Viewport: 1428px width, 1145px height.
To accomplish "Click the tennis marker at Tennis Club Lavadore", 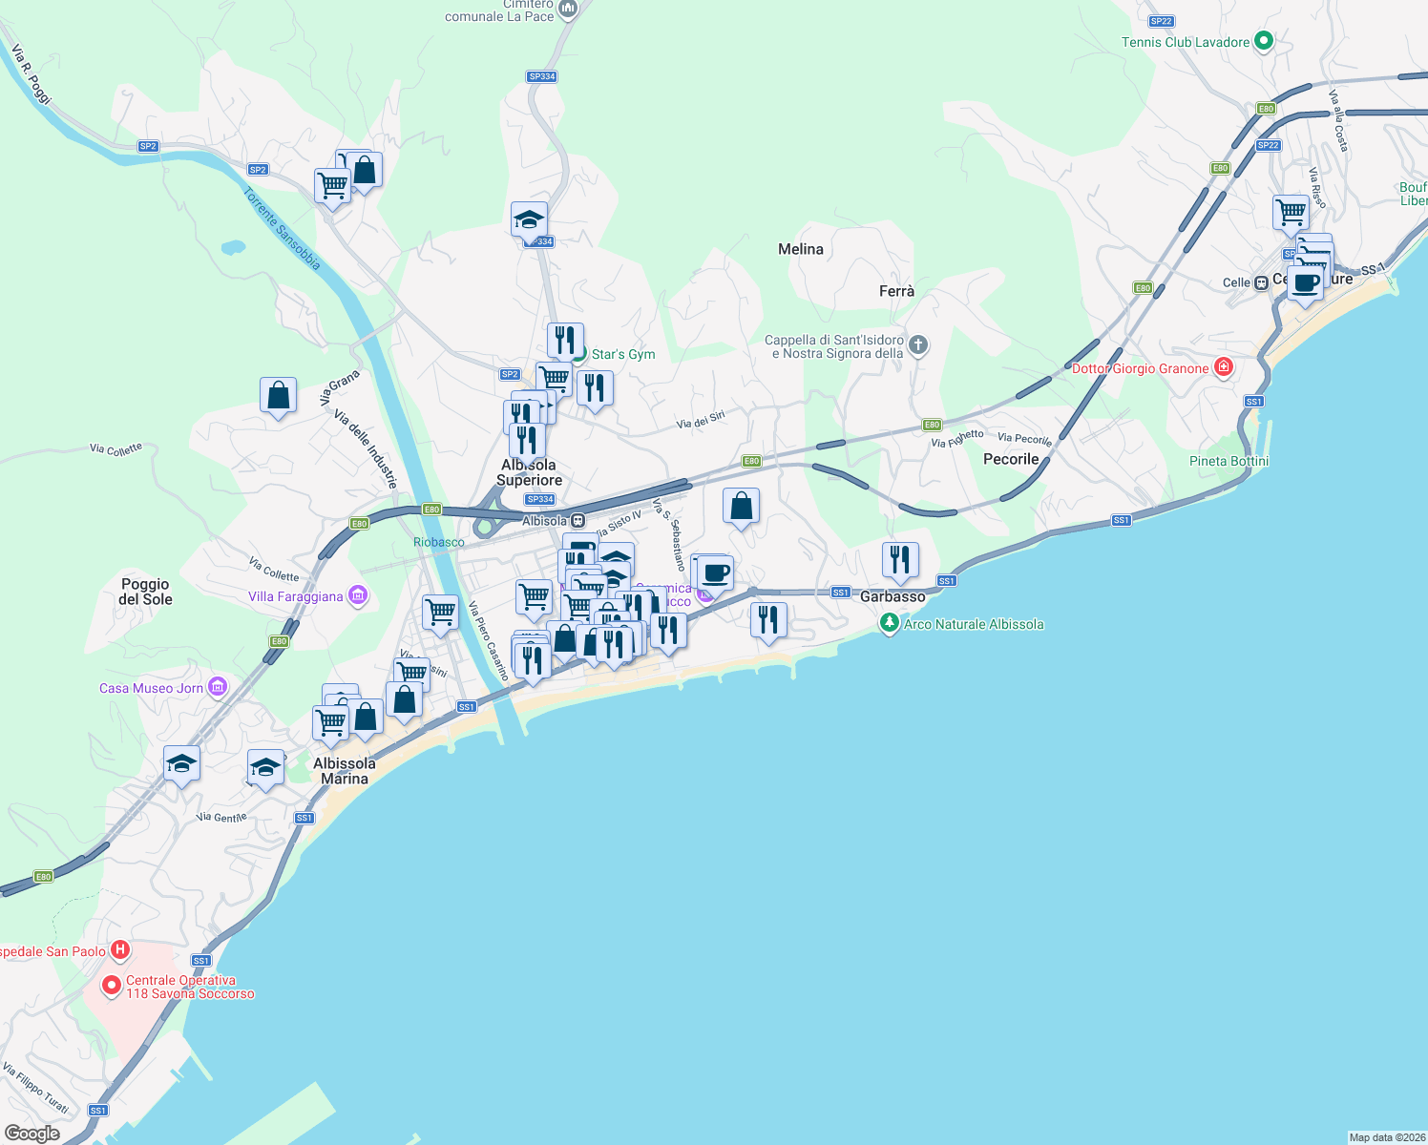I will coord(1263,42).
